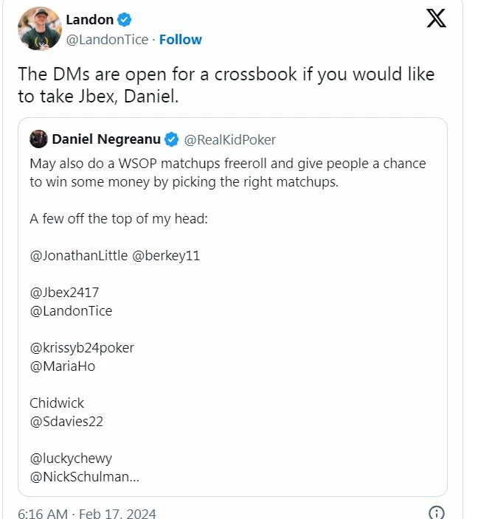This screenshot has height=519, width=478.
Task: Open Daniel Negreanu's small avatar
Action: [x=38, y=139]
